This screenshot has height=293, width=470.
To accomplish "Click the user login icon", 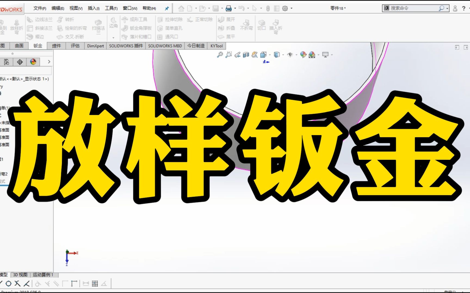I will [x=455, y=8].
